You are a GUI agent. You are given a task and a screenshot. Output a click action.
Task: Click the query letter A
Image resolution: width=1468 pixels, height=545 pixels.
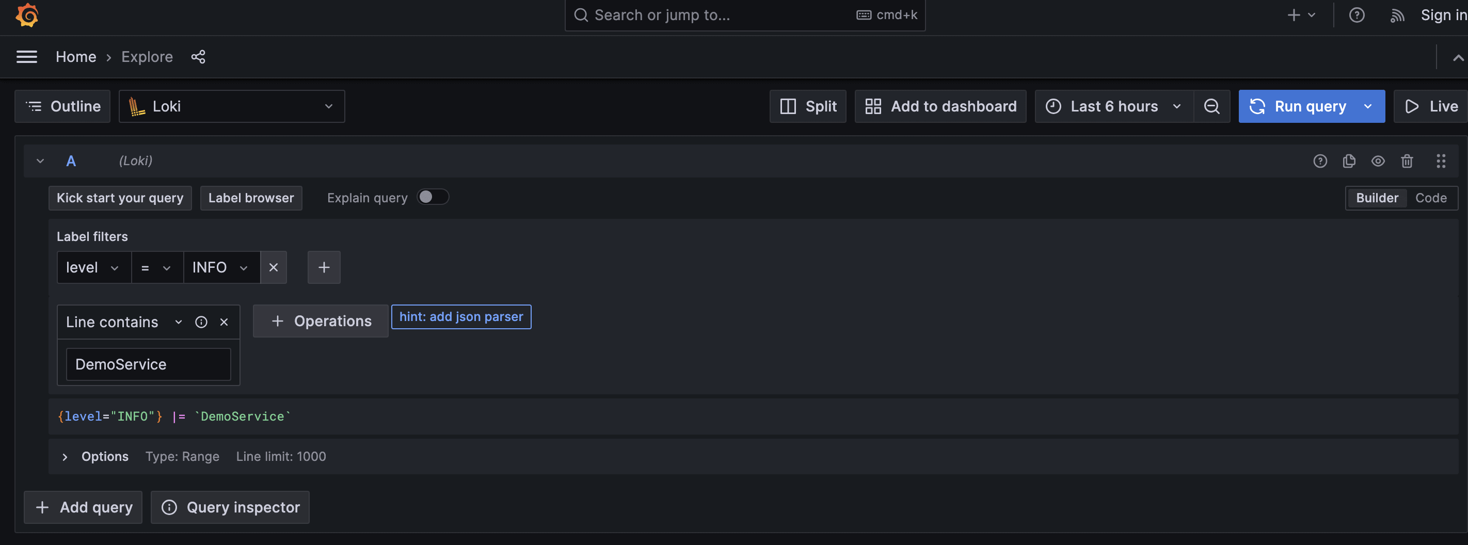click(71, 162)
